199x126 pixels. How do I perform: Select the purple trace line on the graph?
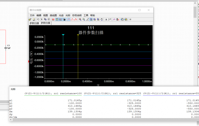click(x=98, y=65)
